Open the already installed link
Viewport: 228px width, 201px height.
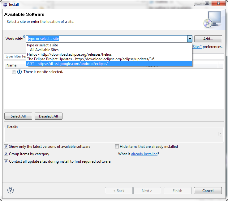coord(144,154)
